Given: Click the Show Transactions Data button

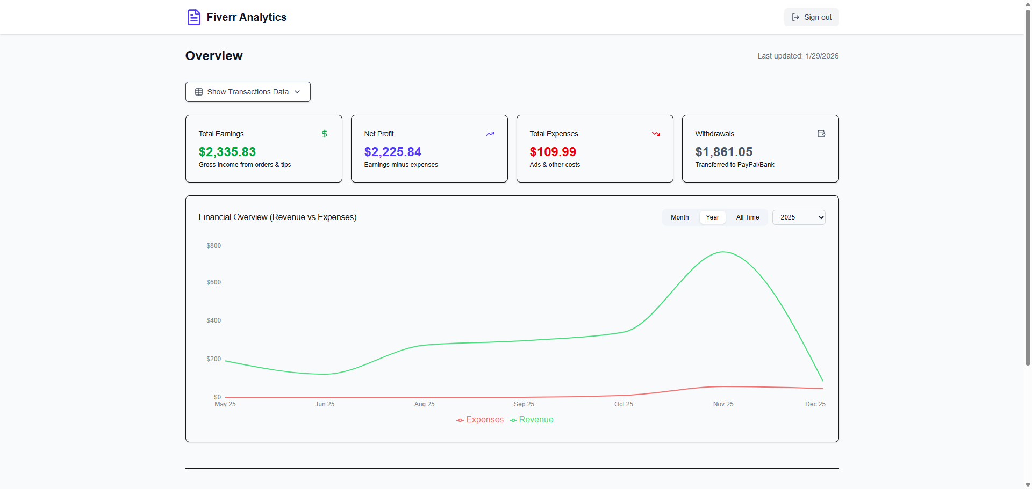Looking at the screenshot, I should click(x=247, y=91).
